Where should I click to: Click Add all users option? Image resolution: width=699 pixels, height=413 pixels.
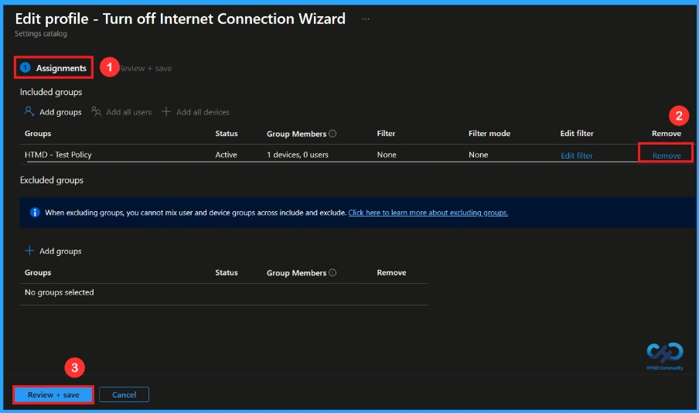[121, 112]
